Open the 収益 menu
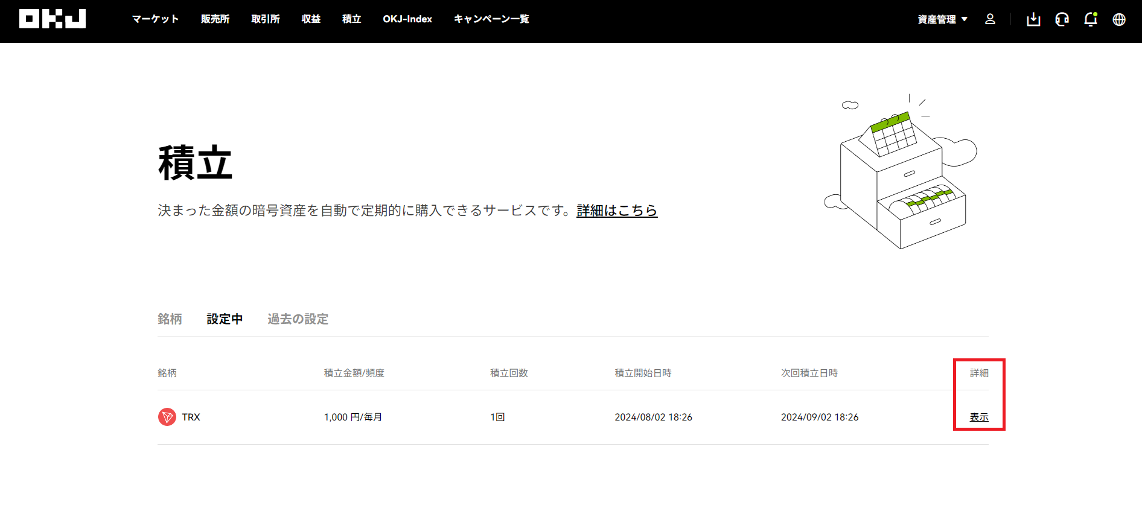The image size is (1142, 514). (311, 19)
